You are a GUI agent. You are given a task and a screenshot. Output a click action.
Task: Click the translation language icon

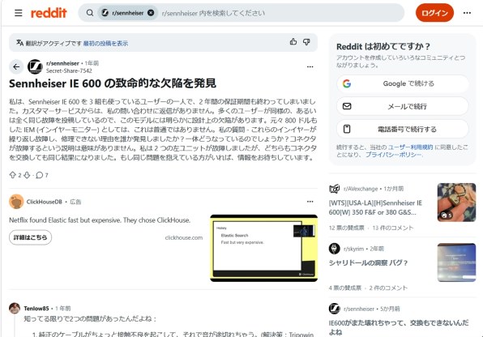(x=19, y=43)
